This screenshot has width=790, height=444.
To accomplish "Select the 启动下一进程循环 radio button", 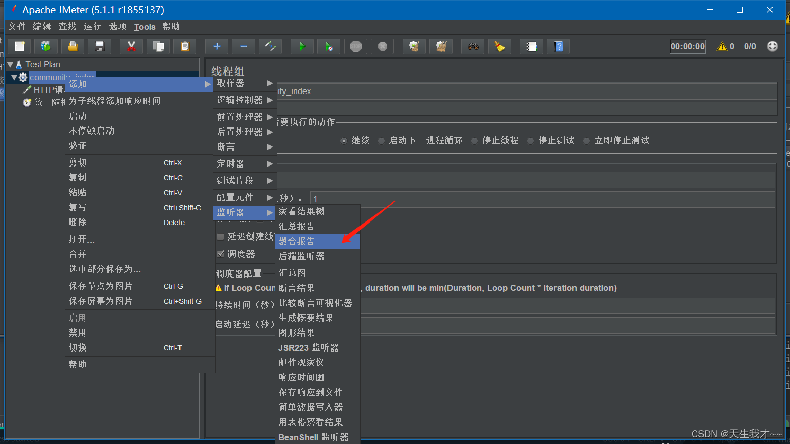I will [x=381, y=141].
